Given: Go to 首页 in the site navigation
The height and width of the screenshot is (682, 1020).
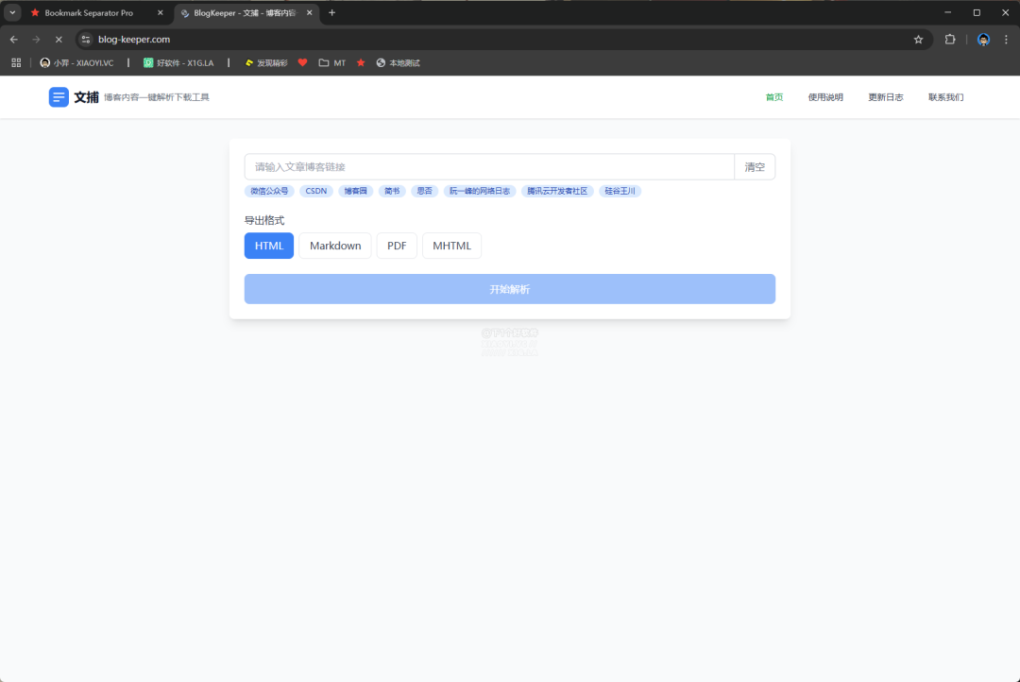Looking at the screenshot, I should (x=774, y=97).
